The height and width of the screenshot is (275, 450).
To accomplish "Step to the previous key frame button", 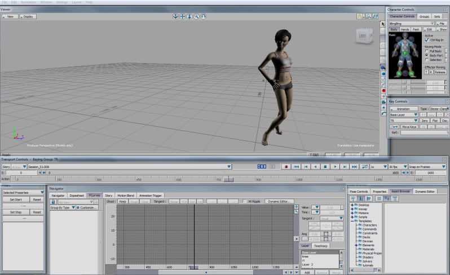I will [x=306, y=167].
